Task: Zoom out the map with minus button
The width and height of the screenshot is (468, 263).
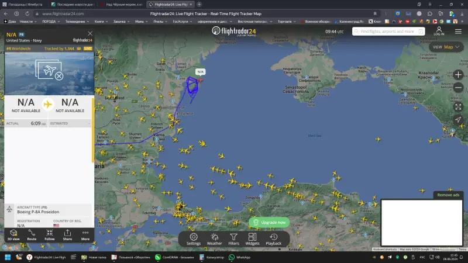Action: (x=458, y=88)
